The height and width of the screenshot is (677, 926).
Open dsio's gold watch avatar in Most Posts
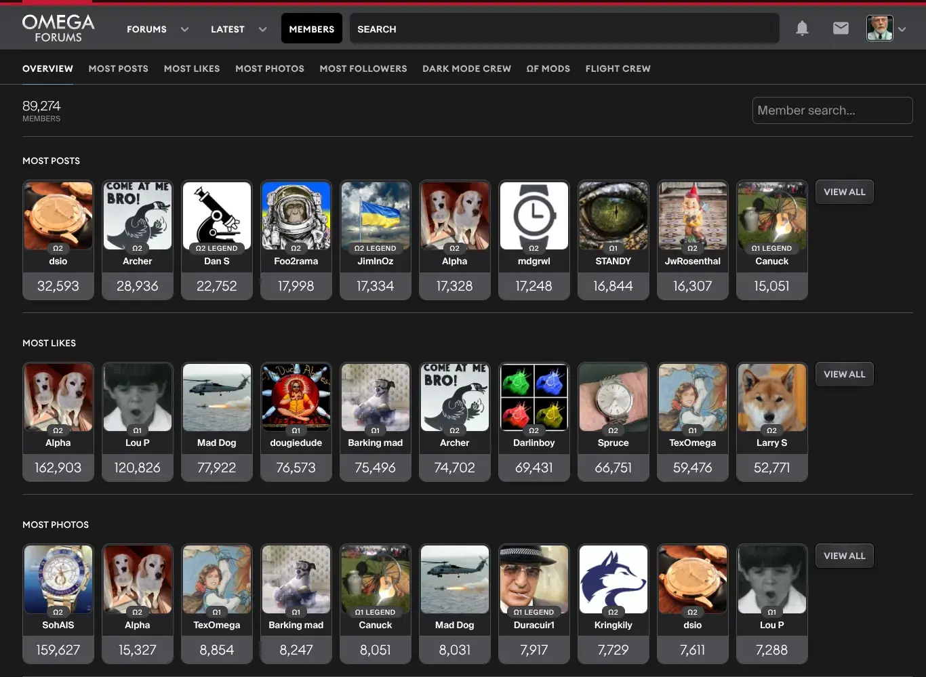tap(58, 216)
